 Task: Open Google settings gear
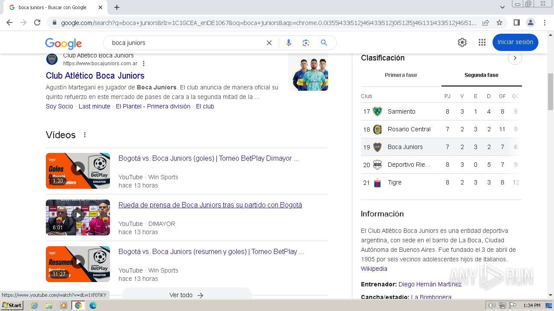[462, 42]
